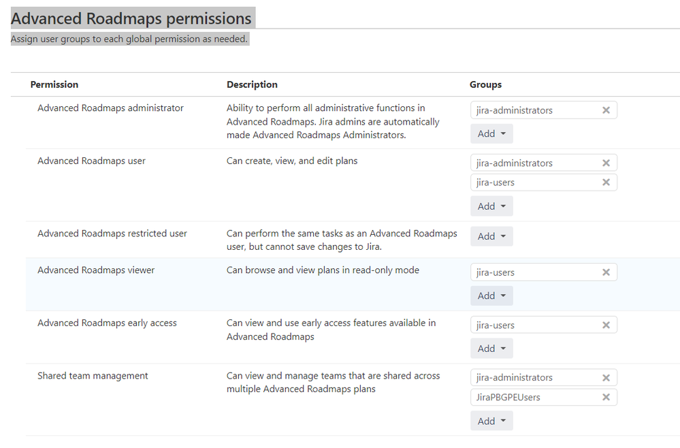The width and height of the screenshot is (680, 448).
Task: Open Add dropdown for Shared team management
Action: point(491,421)
